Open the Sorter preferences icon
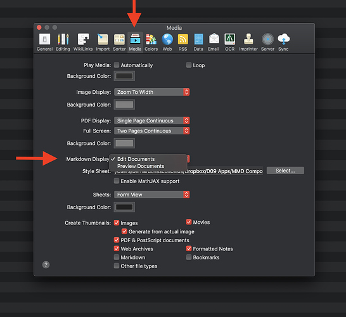This screenshot has width=346, height=317. tap(119, 42)
